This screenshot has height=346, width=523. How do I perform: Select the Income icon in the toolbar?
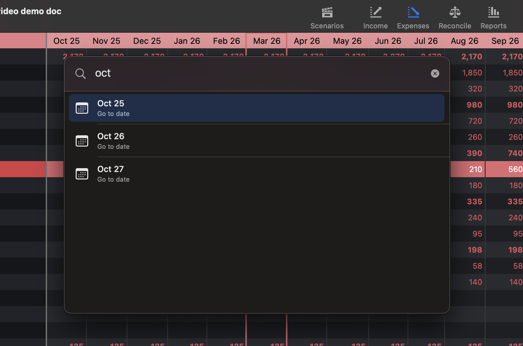375,17
